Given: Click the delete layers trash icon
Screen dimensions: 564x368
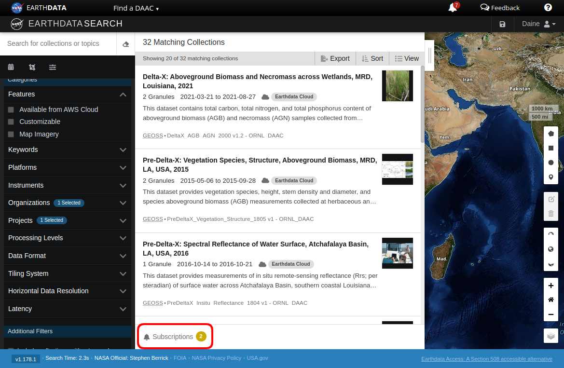Looking at the screenshot, I should point(550,213).
